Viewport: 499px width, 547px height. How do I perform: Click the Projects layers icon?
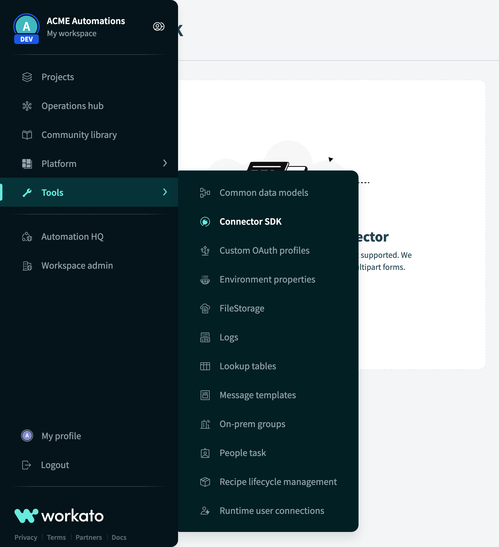(27, 77)
